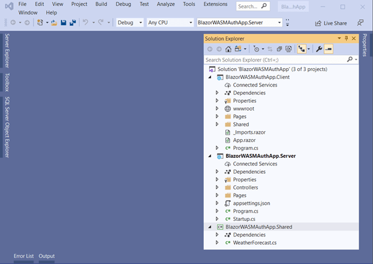Open the Debug configuration dropdown
This screenshot has width=373, height=264.
129,23
